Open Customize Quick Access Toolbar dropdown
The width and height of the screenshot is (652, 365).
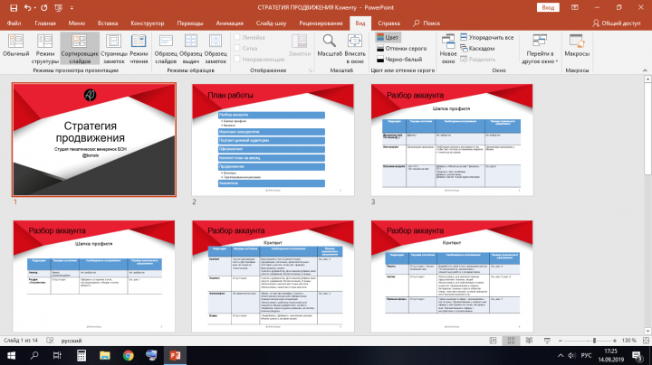[x=72, y=7]
